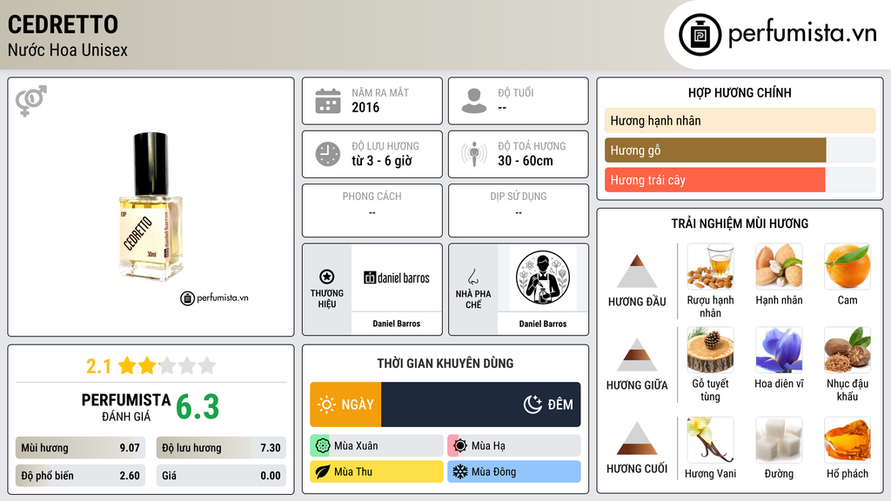This screenshot has height=501, width=891.
Task: Select the Mùa Hạ season bar
Action: coord(514,446)
